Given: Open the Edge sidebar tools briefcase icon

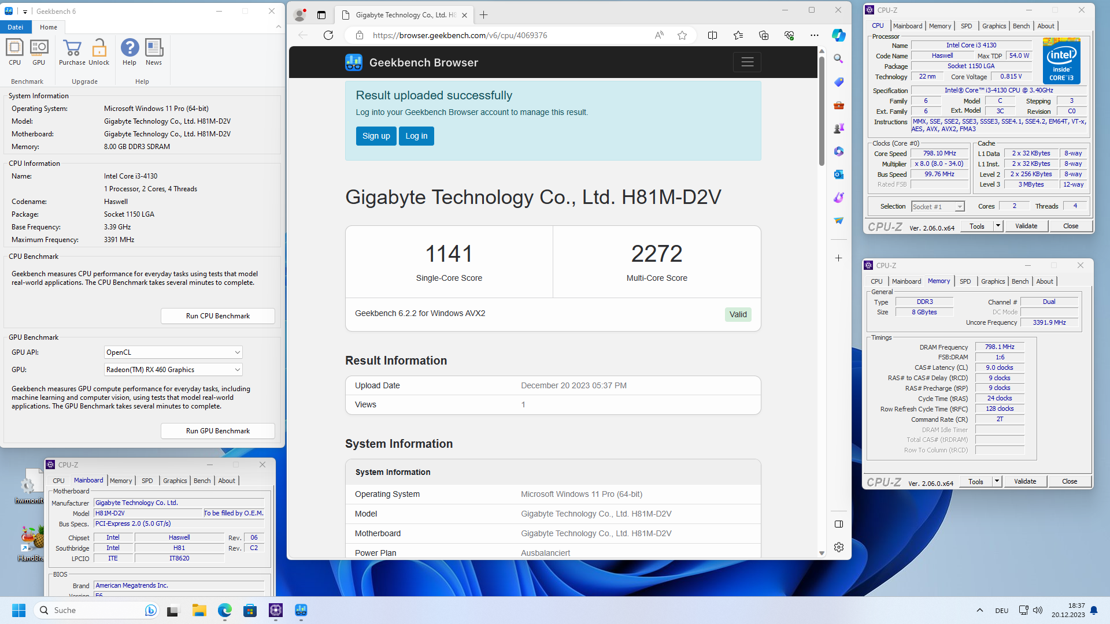Looking at the screenshot, I should [x=839, y=105].
